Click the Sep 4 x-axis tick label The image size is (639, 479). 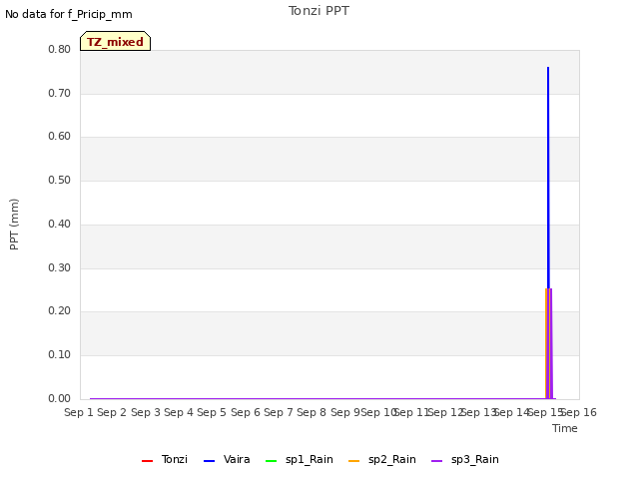[179, 412]
